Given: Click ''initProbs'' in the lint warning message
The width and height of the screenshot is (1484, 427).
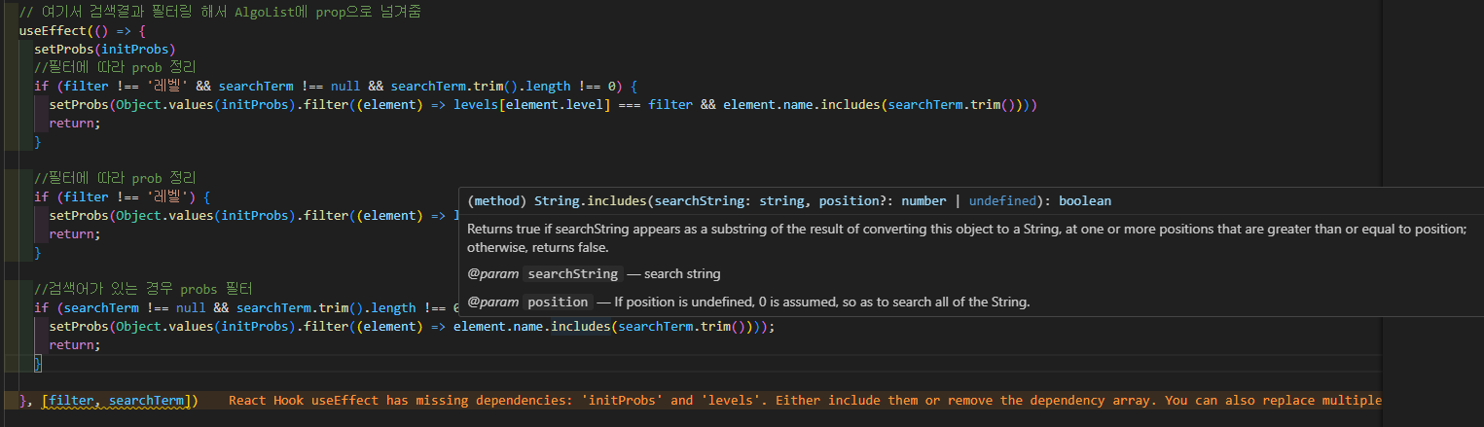Looking at the screenshot, I should (624, 401).
